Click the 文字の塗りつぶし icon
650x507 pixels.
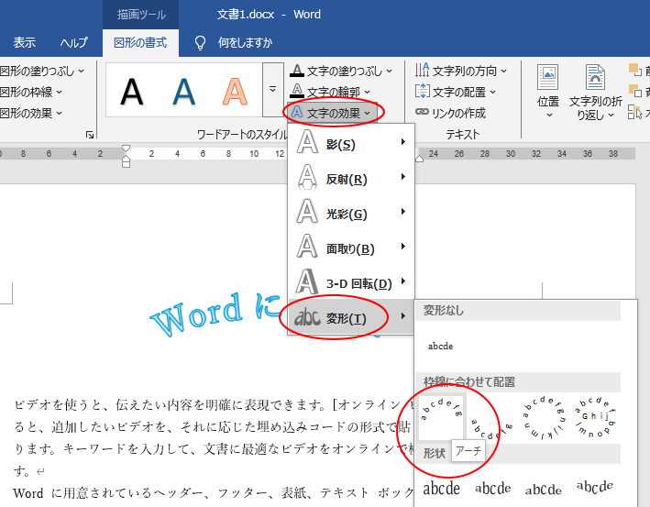(297, 71)
